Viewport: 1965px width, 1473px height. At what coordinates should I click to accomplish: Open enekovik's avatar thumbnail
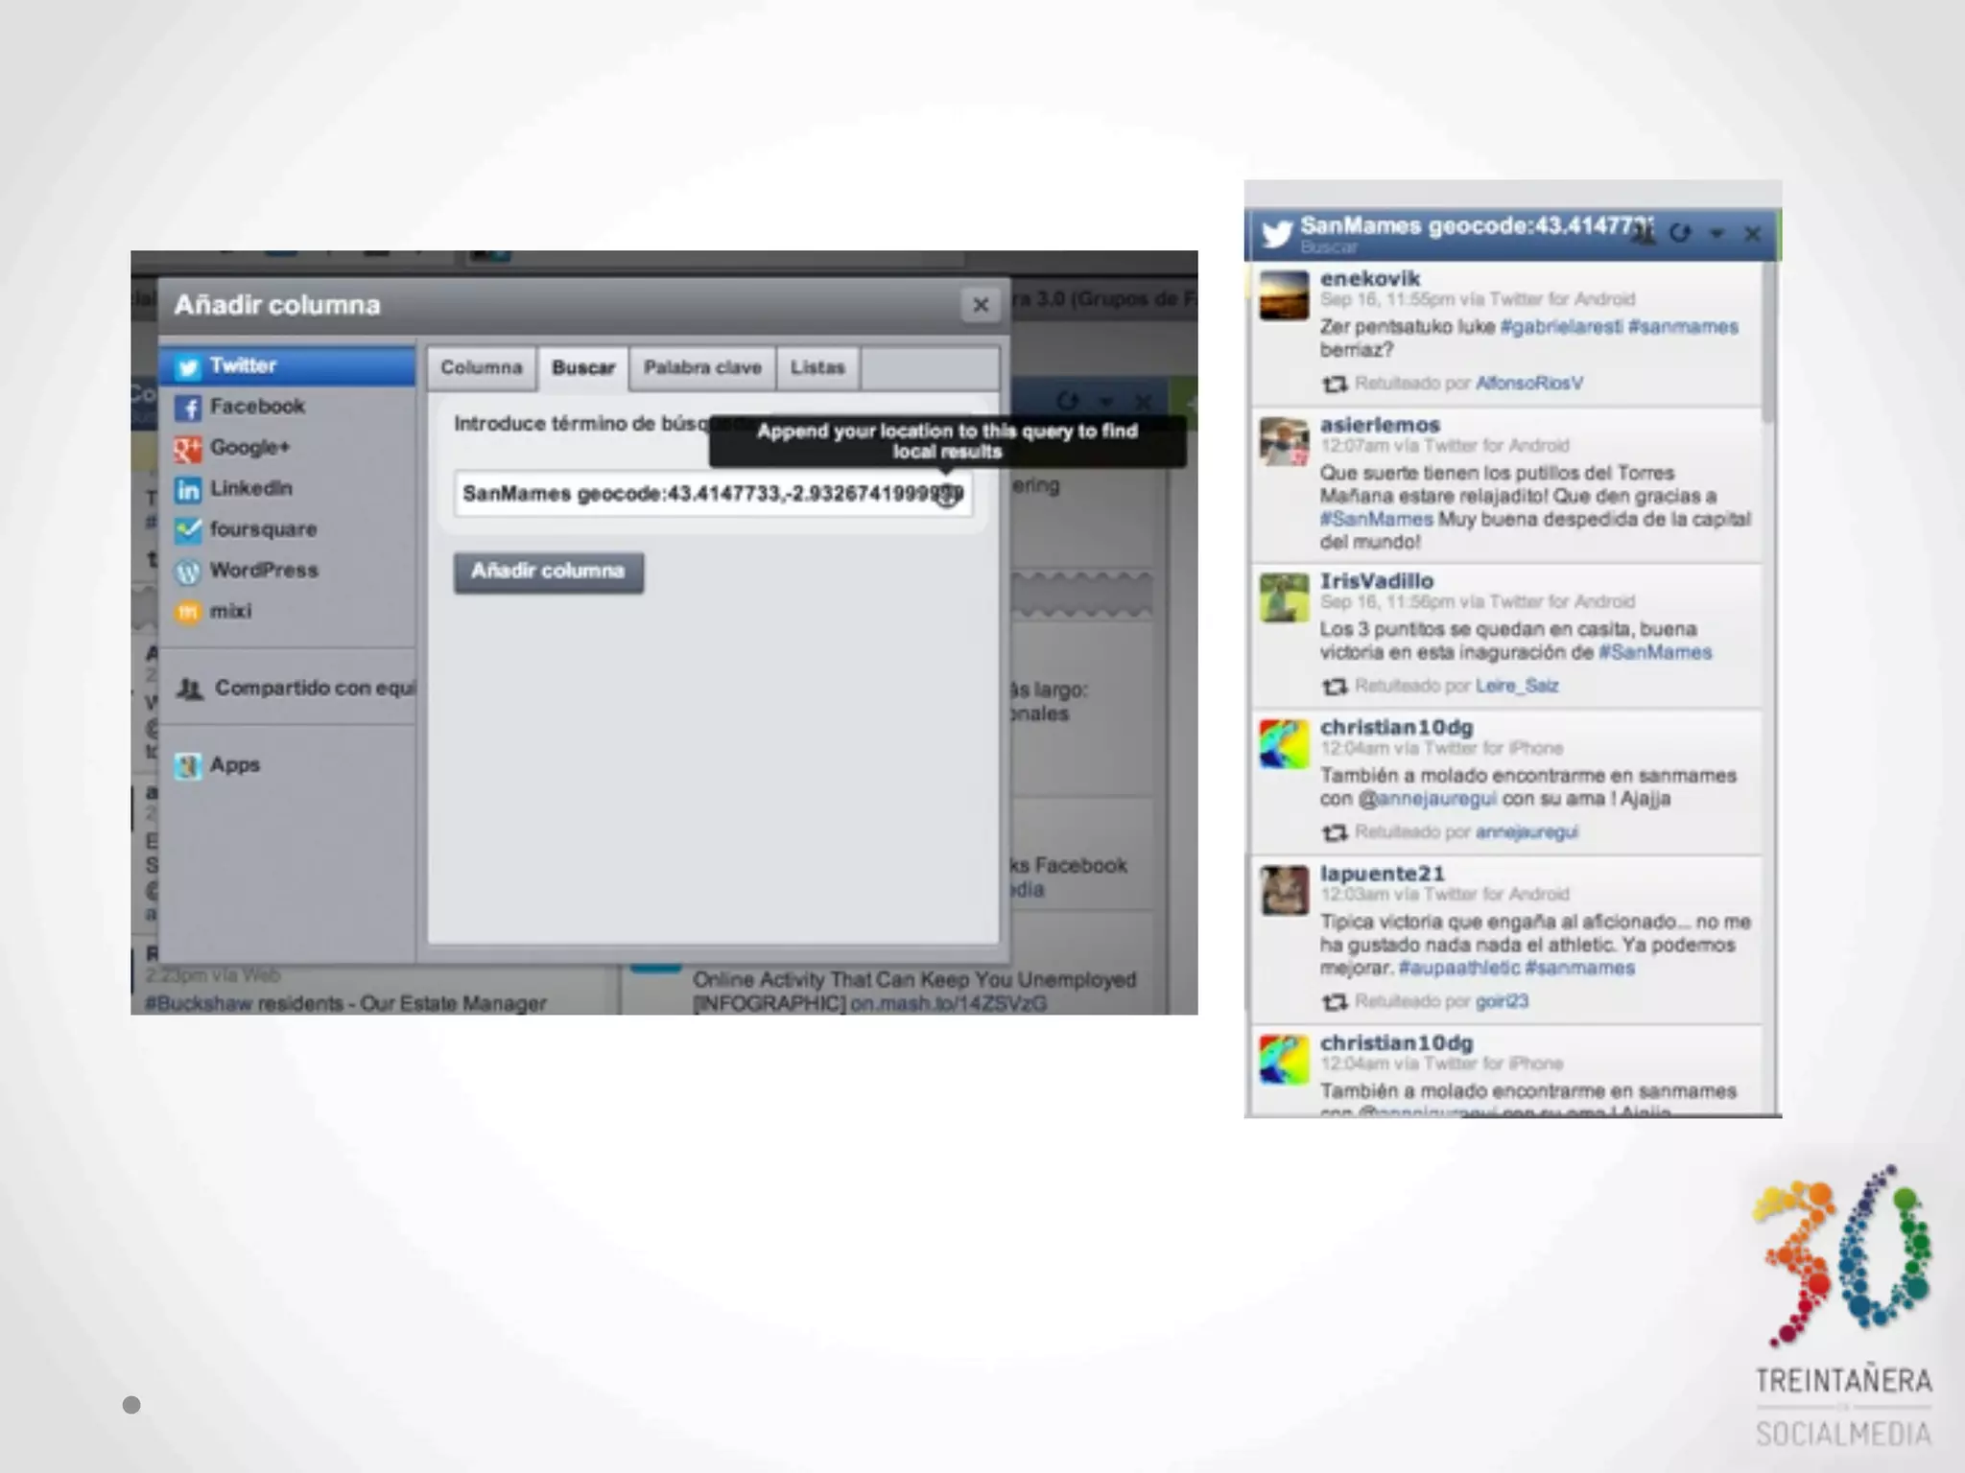1284,295
